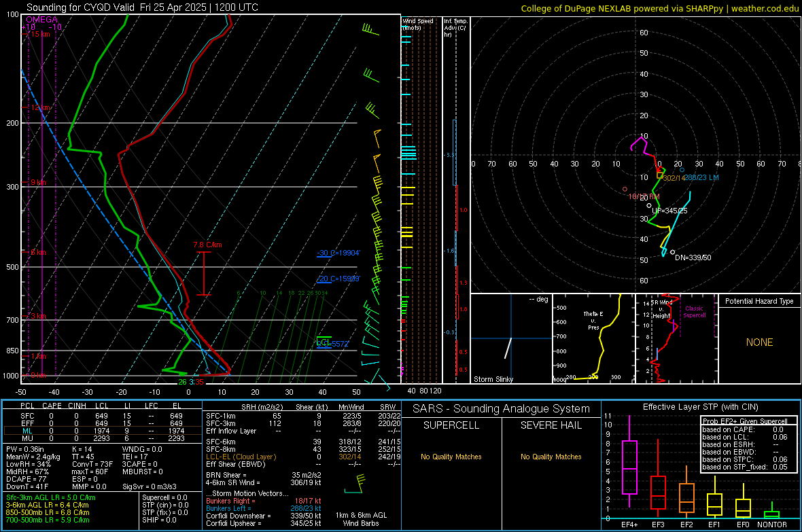Click the Bunkers Left blue circle on hodograph

pyautogui.click(x=682, y=170)
